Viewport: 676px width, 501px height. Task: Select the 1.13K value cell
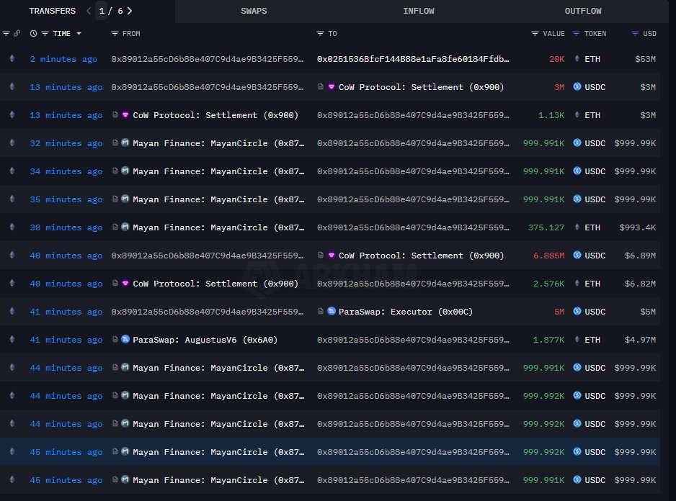click(551, 115)
